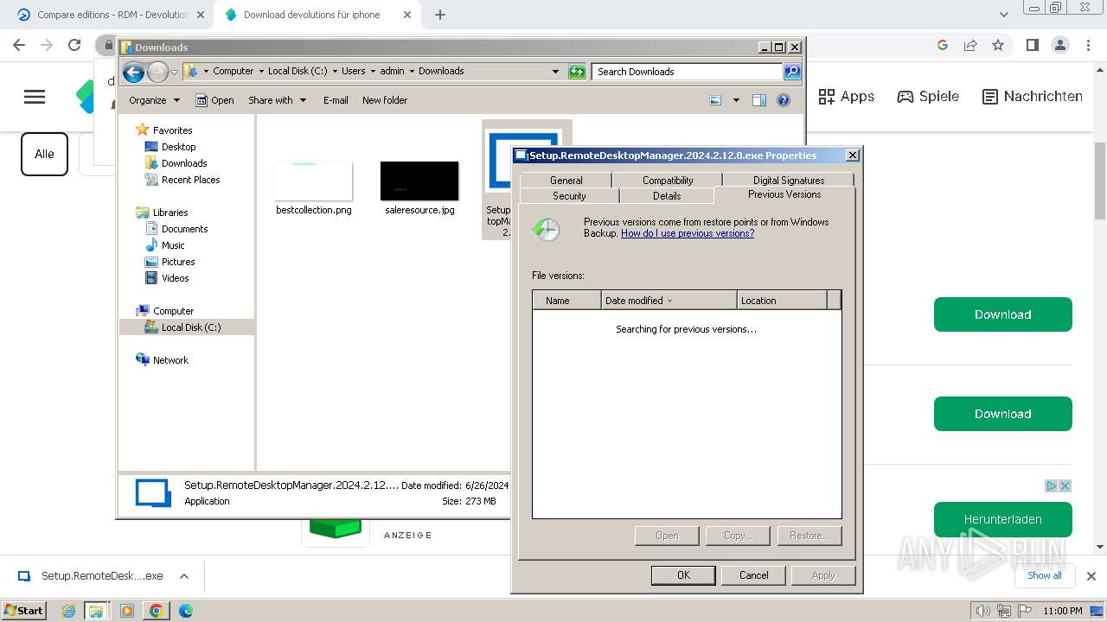Screen dimensions: 1107x622
Task: Bookmark this page with star icon
Action: [x=998, y=45]
